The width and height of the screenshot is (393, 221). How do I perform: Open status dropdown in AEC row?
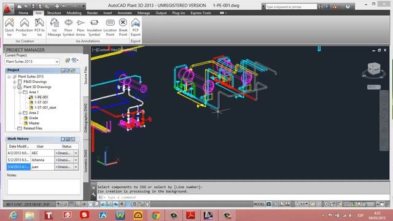(x=76, y=153)
